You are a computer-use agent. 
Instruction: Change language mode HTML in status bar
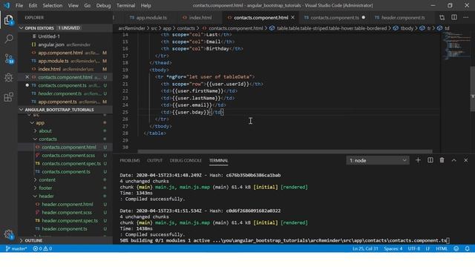tap(442, 248)
